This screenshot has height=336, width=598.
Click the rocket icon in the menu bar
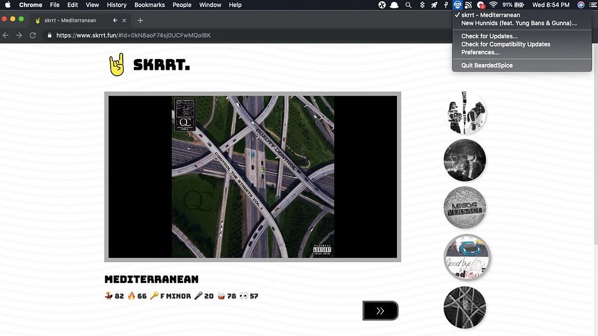[x=434, y=5]
